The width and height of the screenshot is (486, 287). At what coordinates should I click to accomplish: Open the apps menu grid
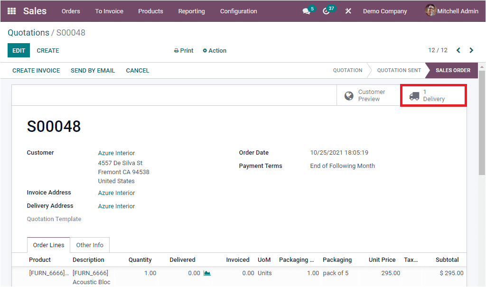coord(11,11)
